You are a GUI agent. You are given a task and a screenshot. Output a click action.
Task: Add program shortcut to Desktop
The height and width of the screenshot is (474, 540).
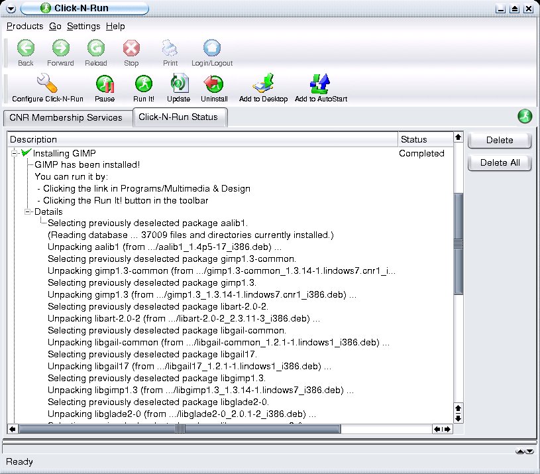[x=264, y=88]
